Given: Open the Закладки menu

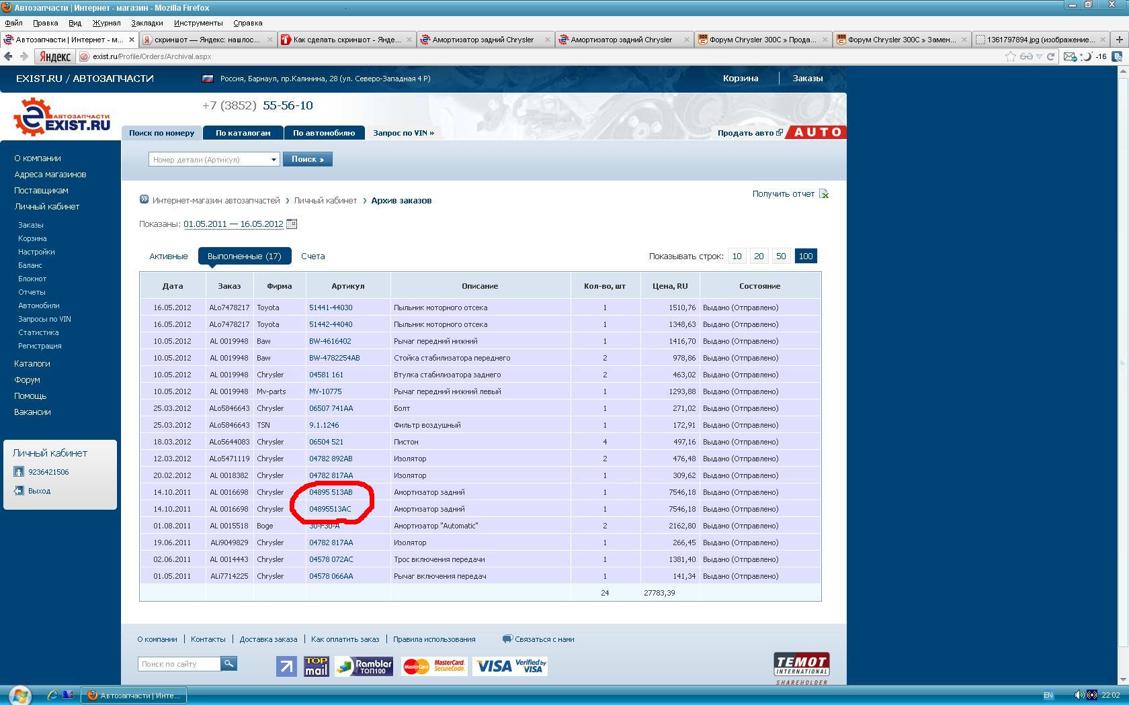Looking at the screenshot, I should tap(147, 23).
